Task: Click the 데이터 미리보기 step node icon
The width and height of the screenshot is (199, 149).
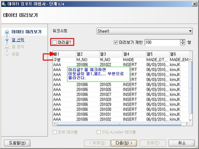Action: tap(7, 32)
